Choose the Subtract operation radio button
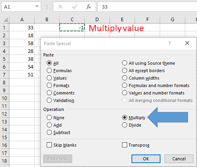Screen dimensions: 197x167 pos(58,133)
